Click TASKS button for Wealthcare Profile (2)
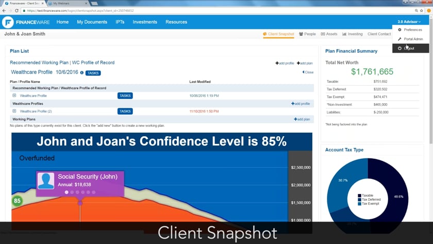The height and width of the screenshot is (244, 433). [125, 111]
